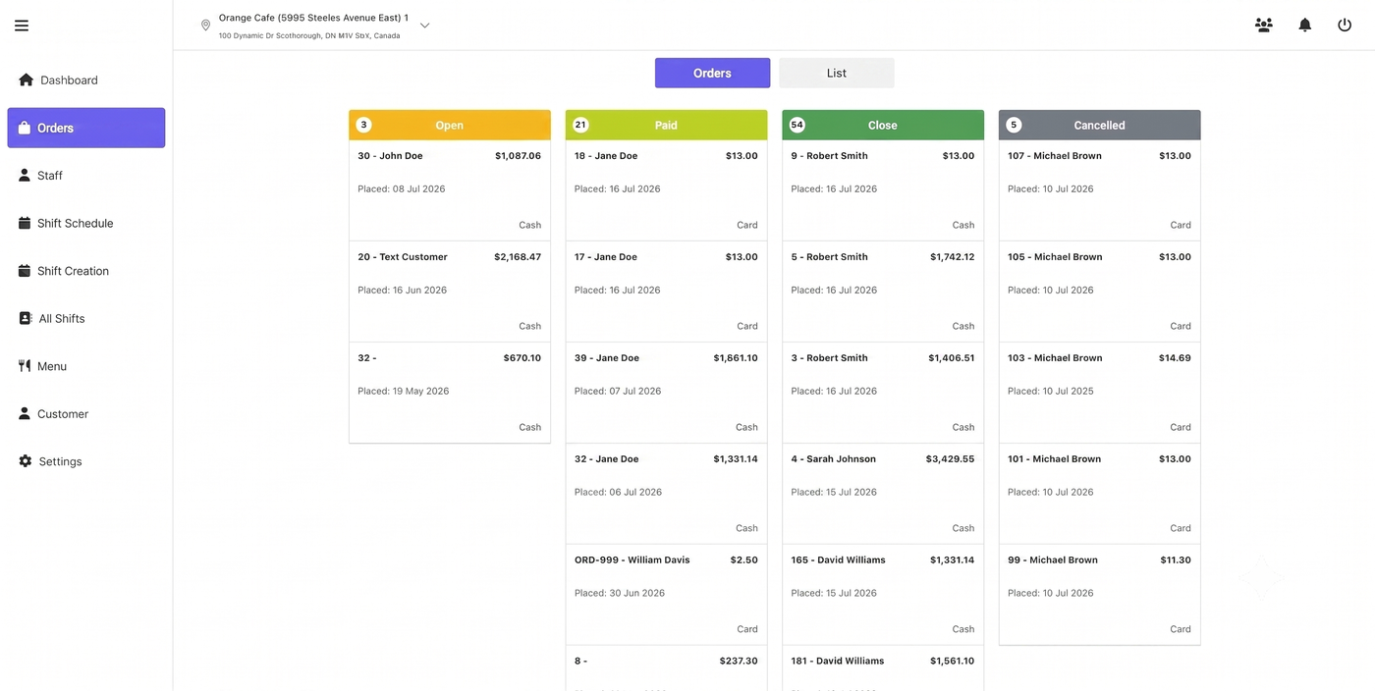This screenshot has width=1375, height=691.
Task: Click the Cancelled column header
Action: click(x=1099, y=125)
